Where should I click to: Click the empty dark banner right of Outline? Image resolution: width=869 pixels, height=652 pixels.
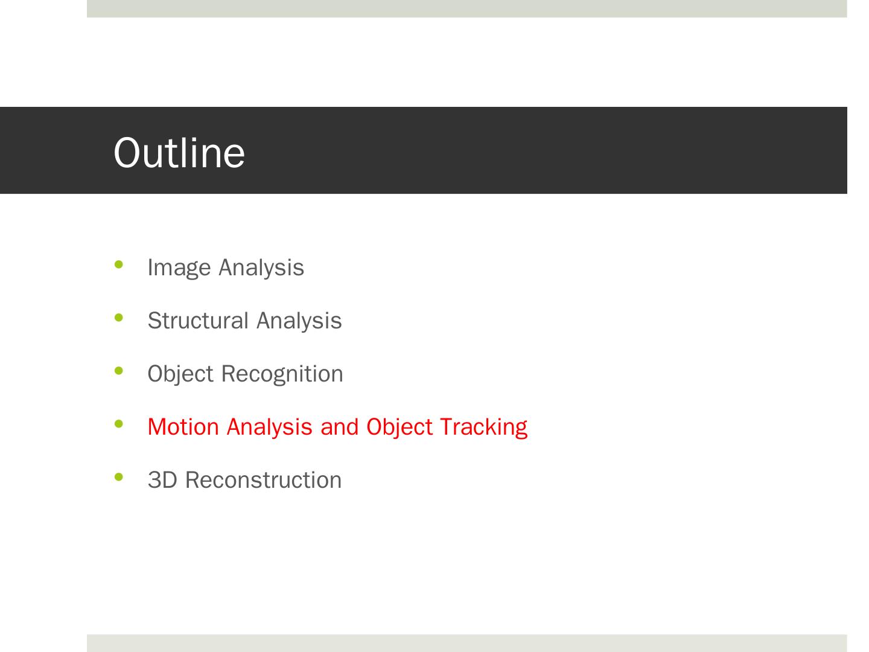pyautogui.click(x=543, y=151)
